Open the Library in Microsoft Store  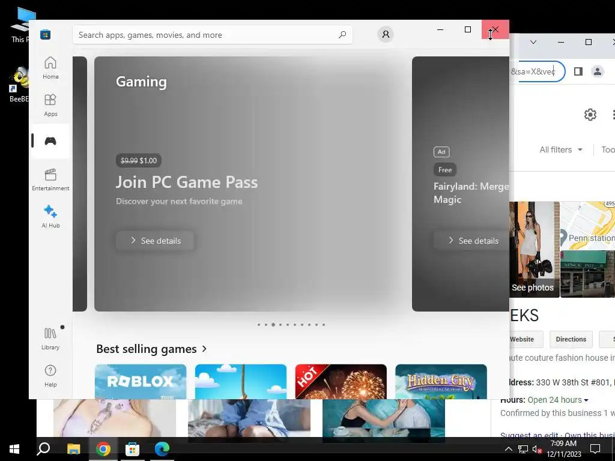point(50,339)
